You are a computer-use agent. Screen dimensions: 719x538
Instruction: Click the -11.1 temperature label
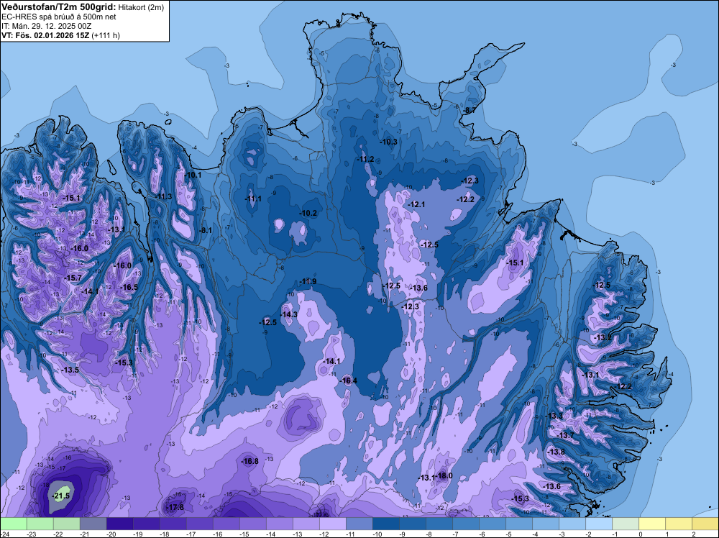253,199
